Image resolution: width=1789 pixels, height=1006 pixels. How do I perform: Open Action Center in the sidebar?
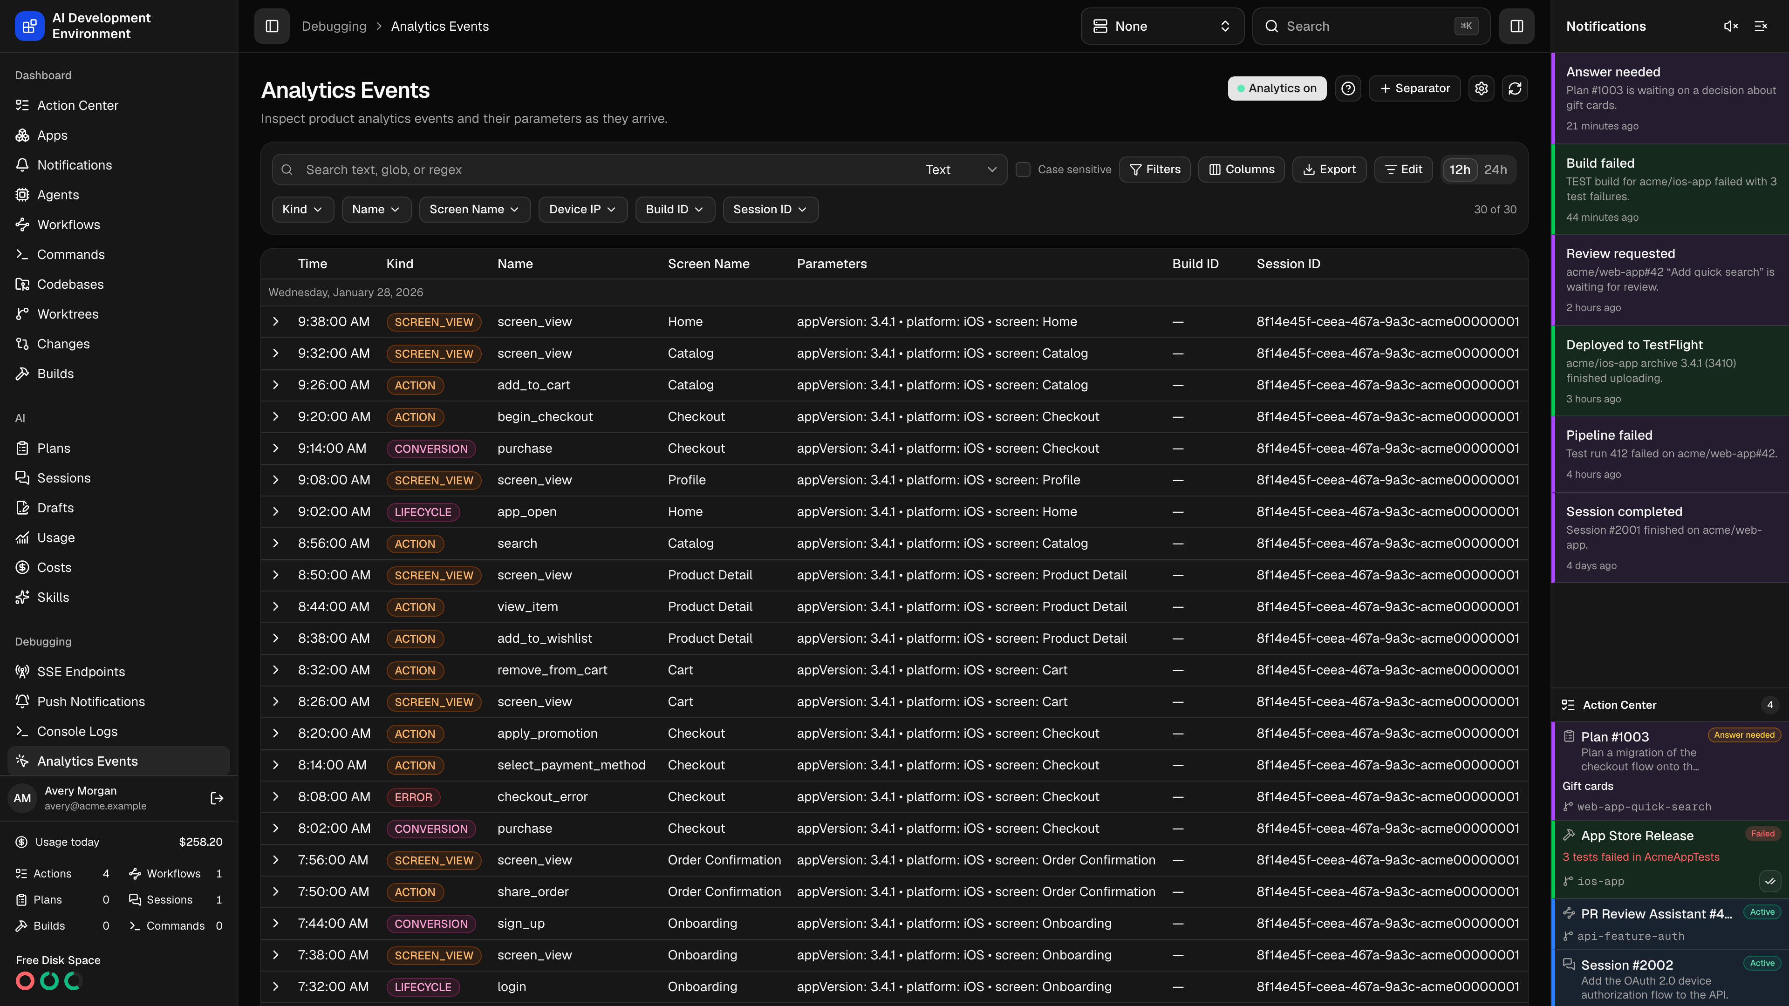click(119, 106)
